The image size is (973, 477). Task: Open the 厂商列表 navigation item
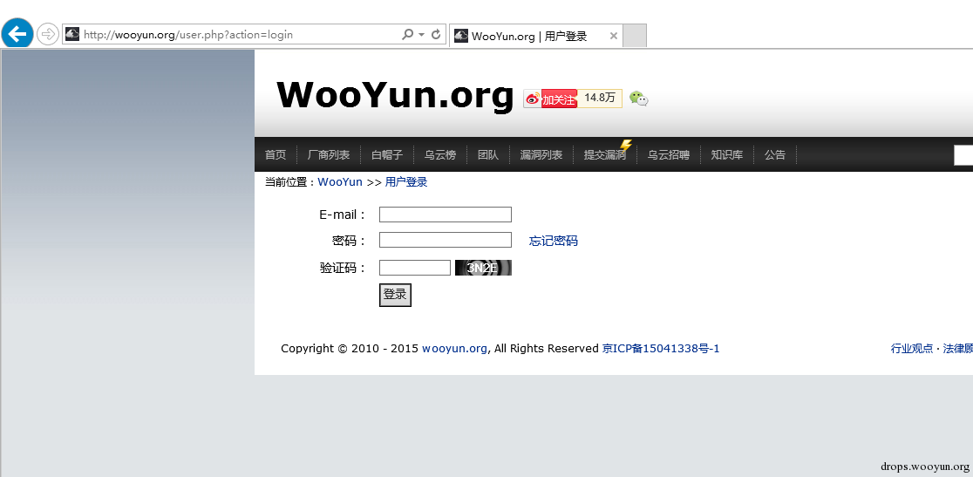coord(329,154)
